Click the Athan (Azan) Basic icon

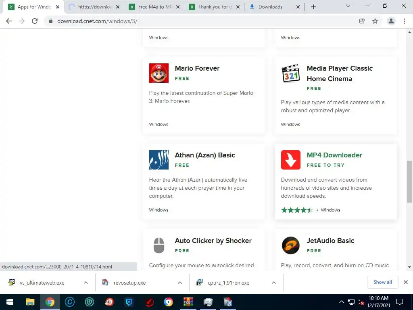pos(159,160)
